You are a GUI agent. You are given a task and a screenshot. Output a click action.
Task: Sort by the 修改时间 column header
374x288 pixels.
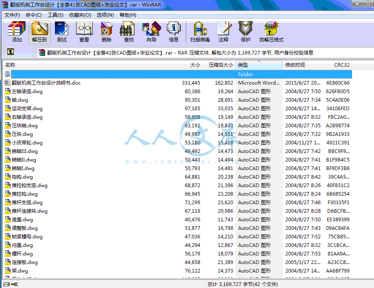(x=303, y=65)
